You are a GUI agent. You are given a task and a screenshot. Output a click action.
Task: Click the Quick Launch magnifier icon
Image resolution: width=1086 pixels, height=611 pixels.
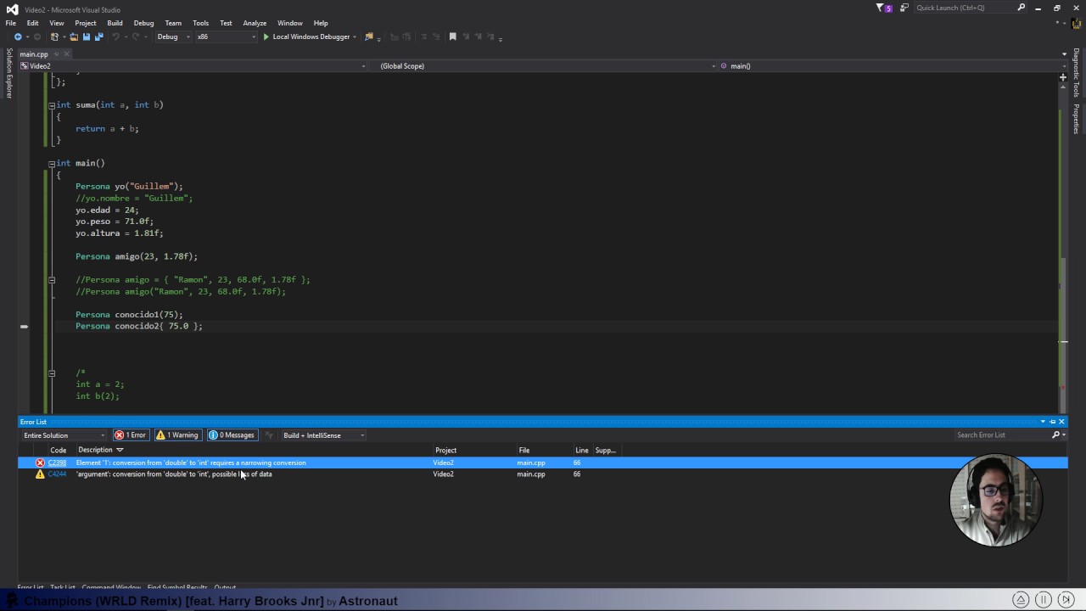(1022, 8)
